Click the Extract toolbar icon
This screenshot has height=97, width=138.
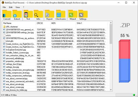(x=17, y=15)
